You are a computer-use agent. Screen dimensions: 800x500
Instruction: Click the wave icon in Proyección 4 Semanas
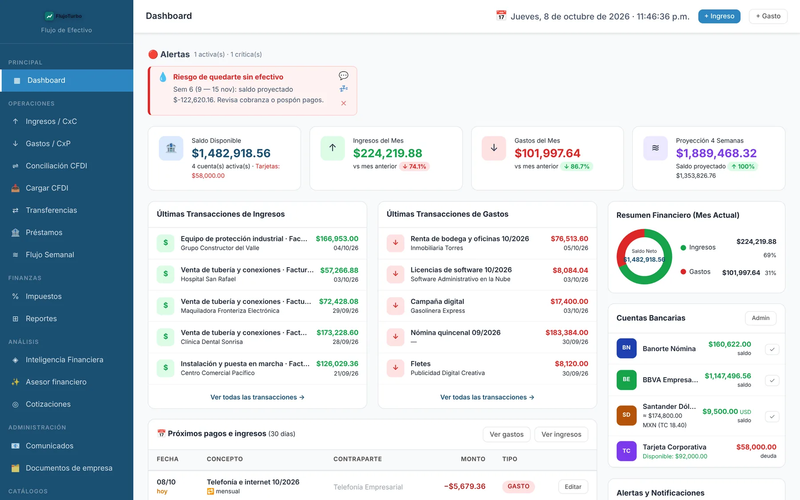656,148
